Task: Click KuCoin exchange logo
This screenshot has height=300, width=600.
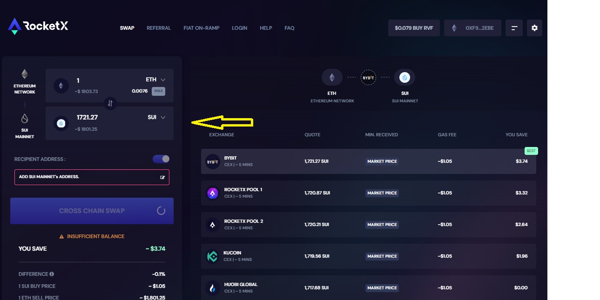Action: click(x=213, y=256)
